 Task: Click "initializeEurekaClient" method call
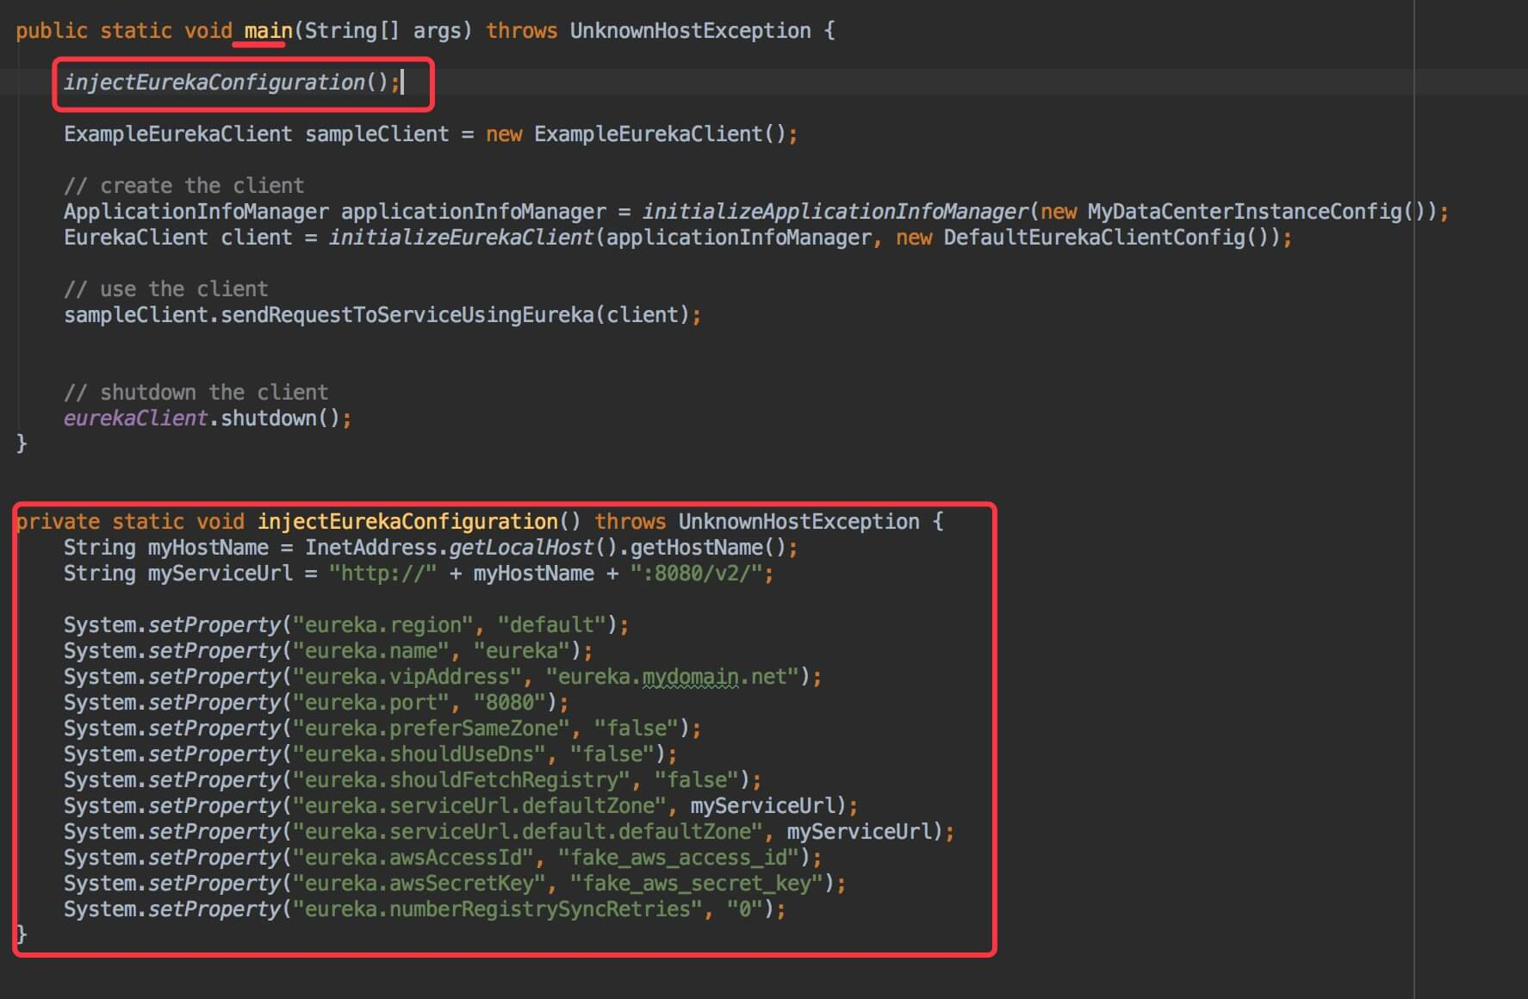(461, 238)
